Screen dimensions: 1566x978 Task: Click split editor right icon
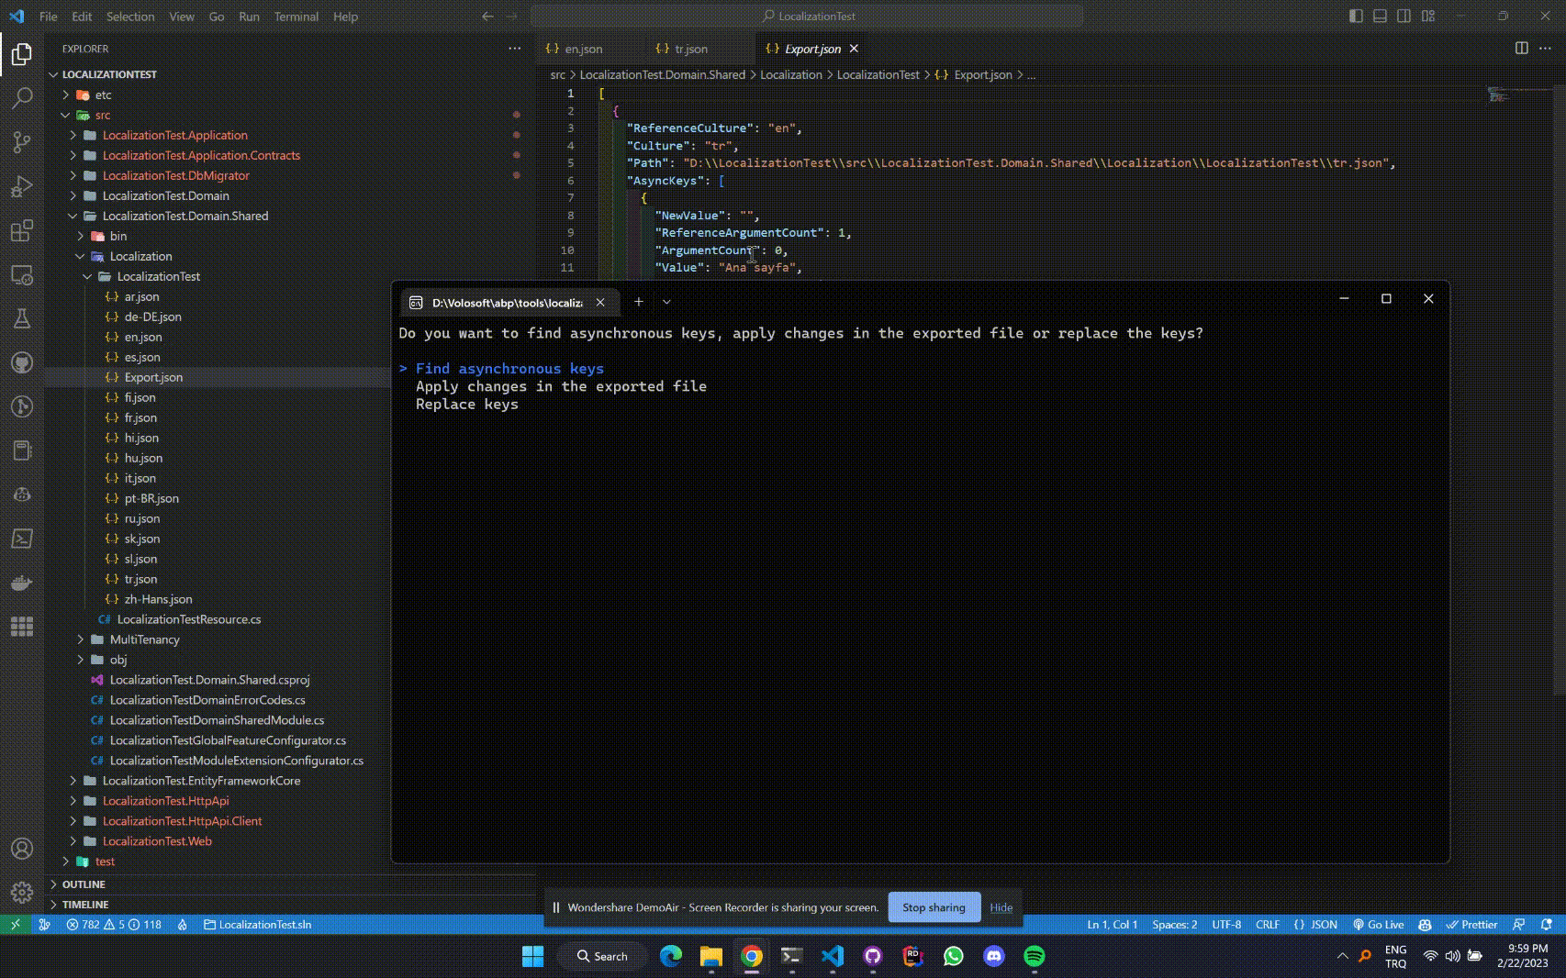click(1521, 49)
